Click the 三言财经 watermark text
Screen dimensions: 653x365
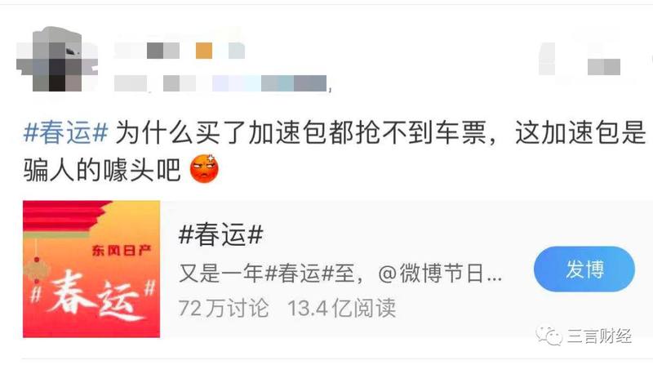pyautogui.click(x=599, y=336)
